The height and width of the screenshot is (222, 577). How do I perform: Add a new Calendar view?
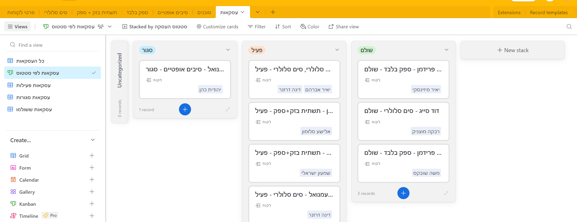92,180
